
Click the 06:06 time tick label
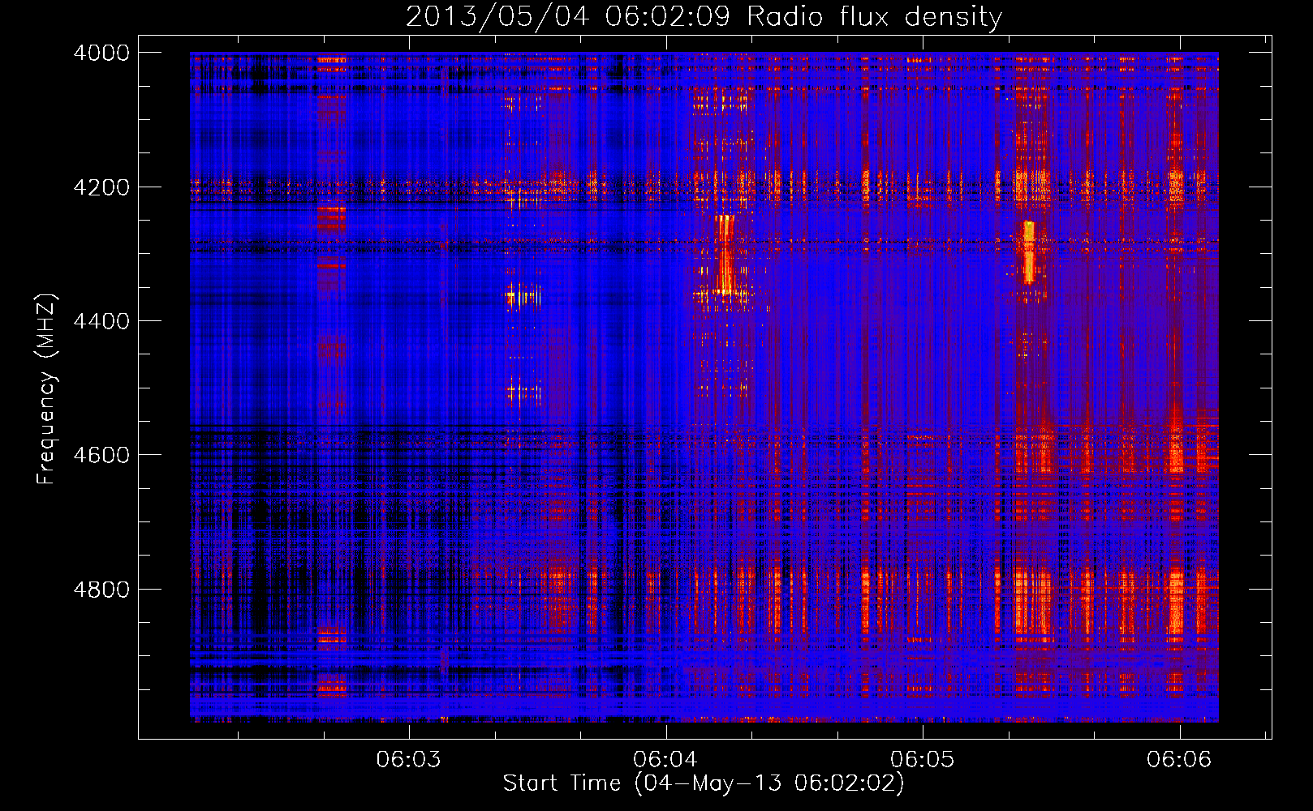[1179, 759]
